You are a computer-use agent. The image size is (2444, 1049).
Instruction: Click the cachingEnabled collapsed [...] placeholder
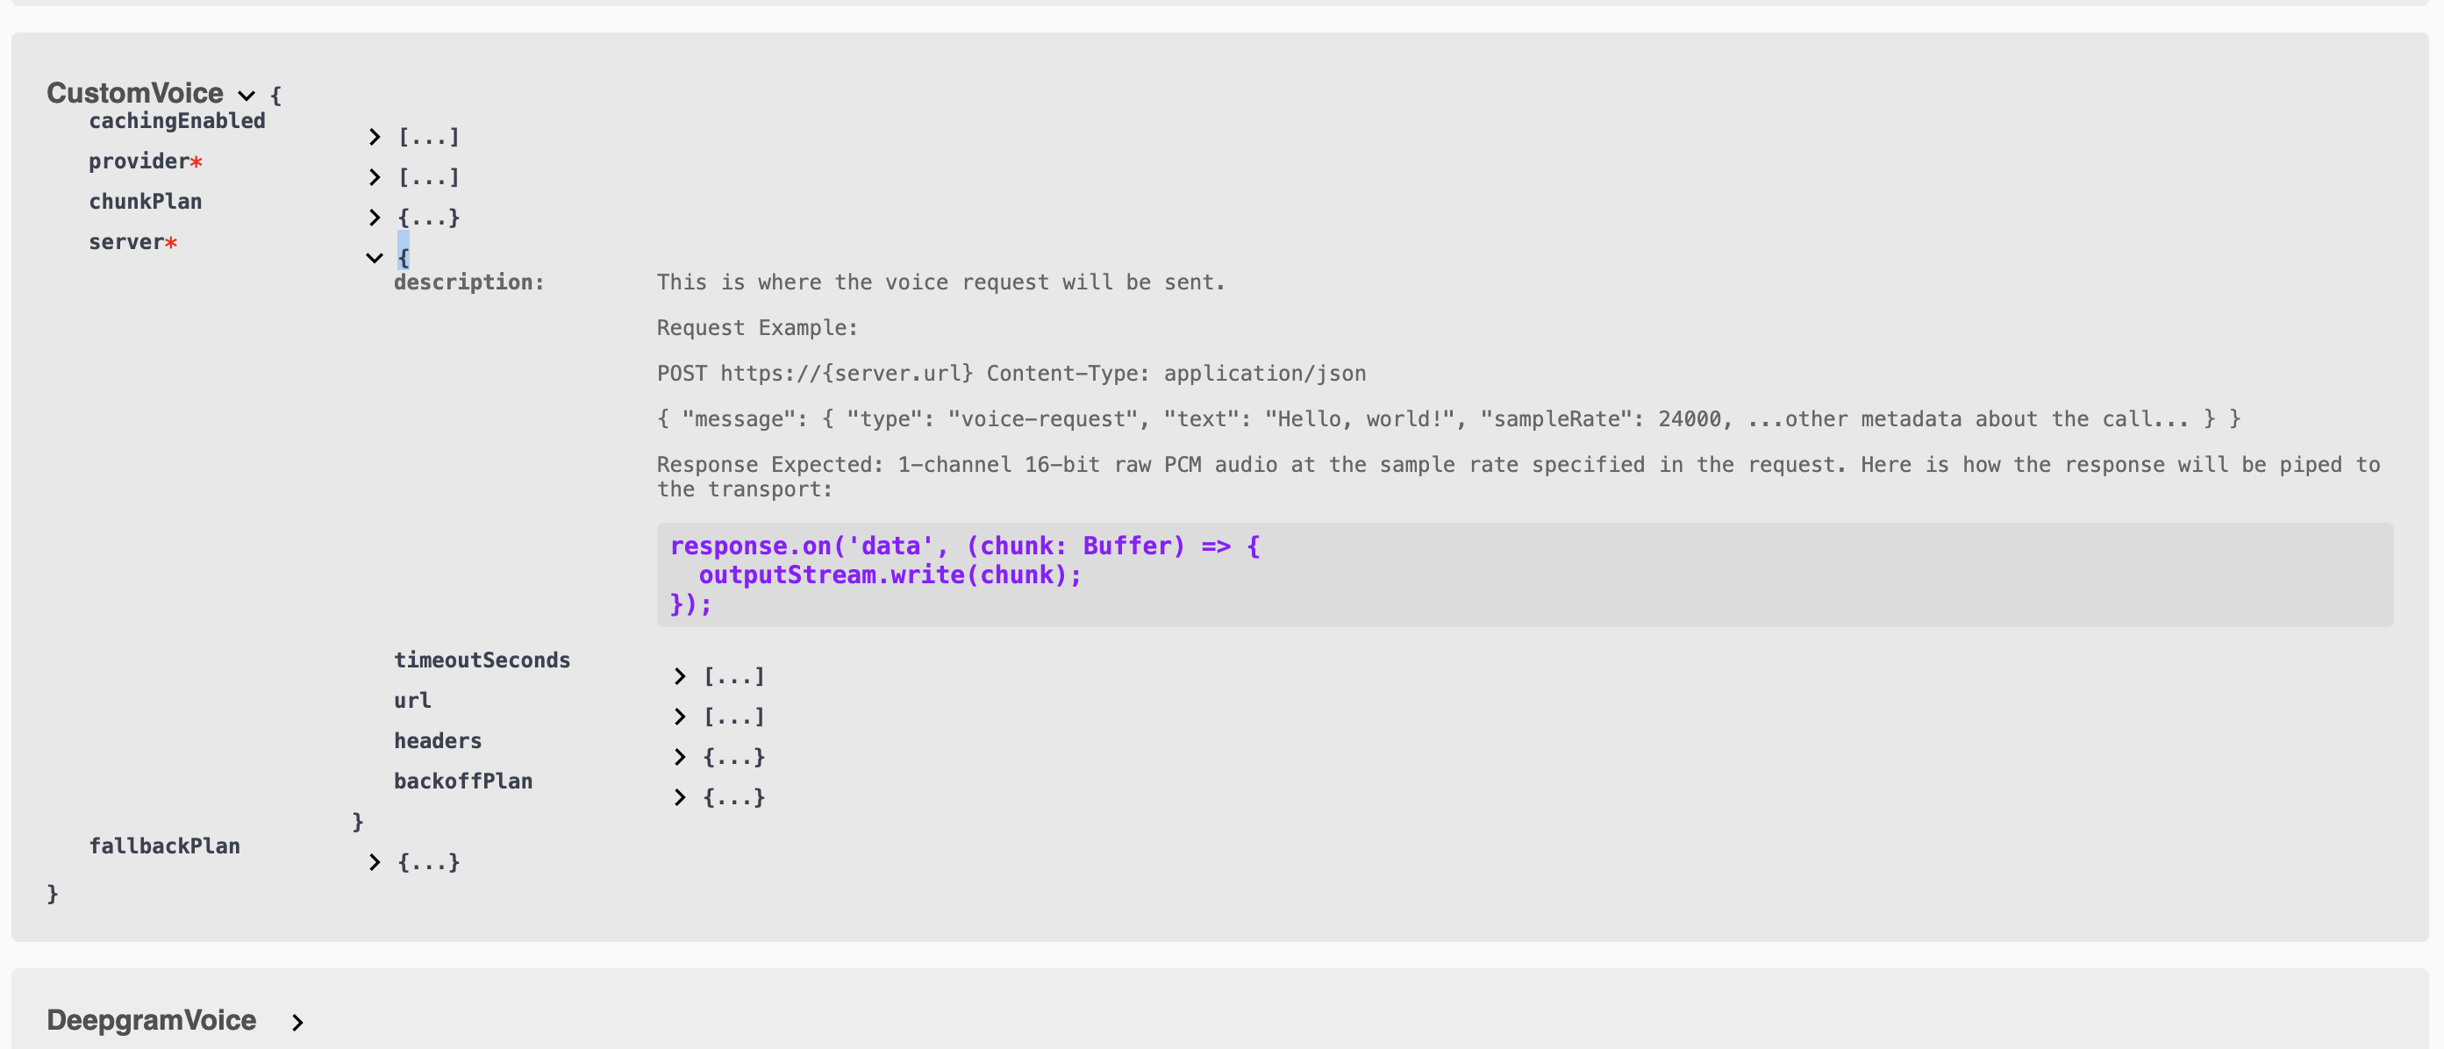[429, 138]
